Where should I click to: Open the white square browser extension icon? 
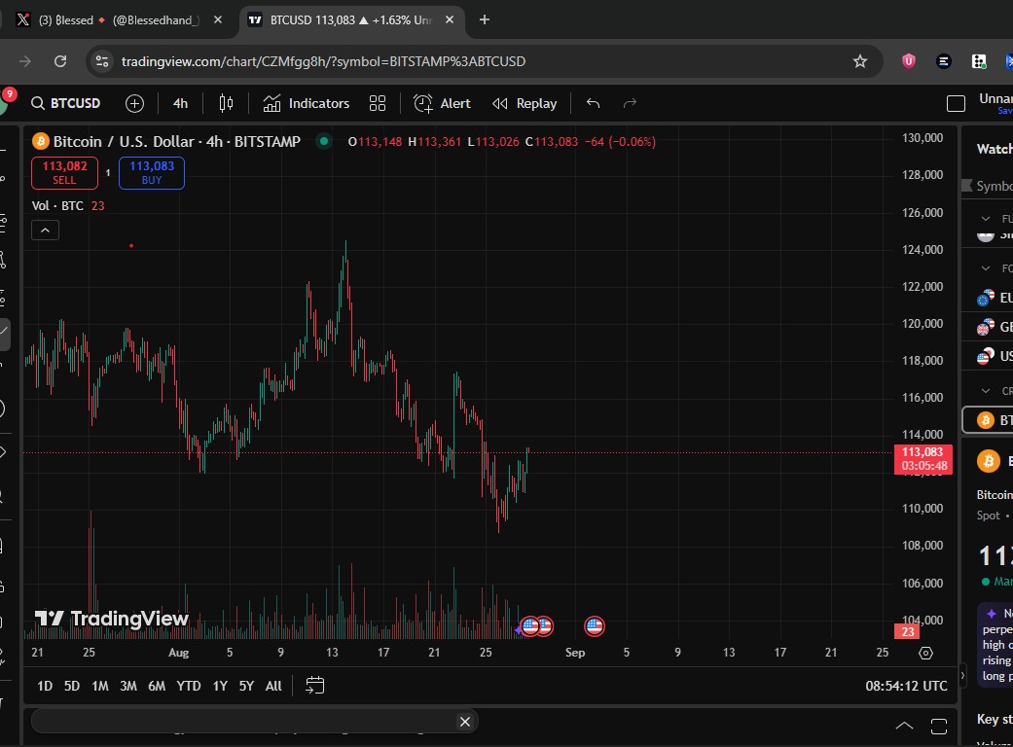click(979, 61)
